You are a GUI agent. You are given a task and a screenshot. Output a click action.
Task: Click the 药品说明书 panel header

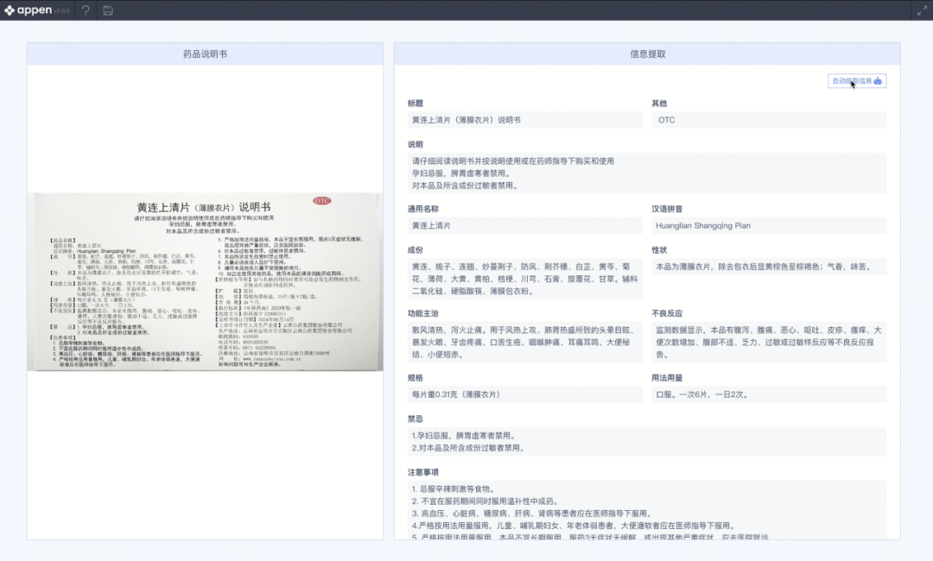click(x=206, y=54)
